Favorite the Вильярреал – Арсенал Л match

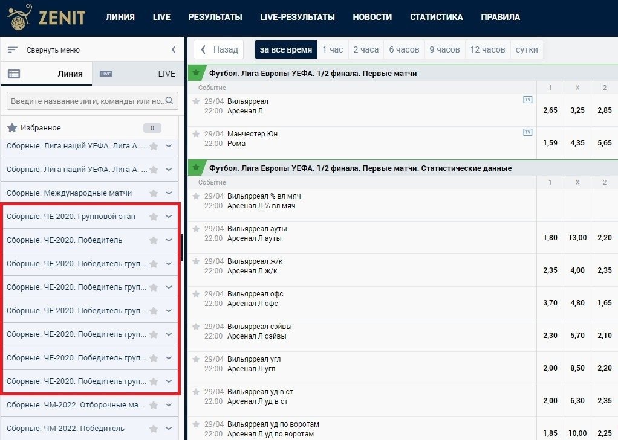click(196, 101)
